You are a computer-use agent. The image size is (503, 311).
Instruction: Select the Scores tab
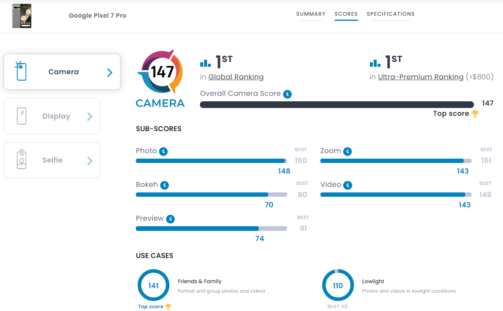pos(346,14)
